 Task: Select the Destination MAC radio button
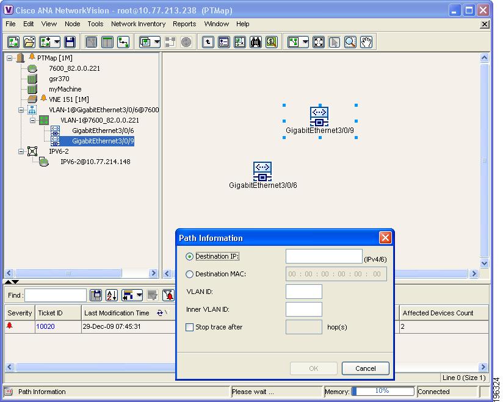[189, 274]
